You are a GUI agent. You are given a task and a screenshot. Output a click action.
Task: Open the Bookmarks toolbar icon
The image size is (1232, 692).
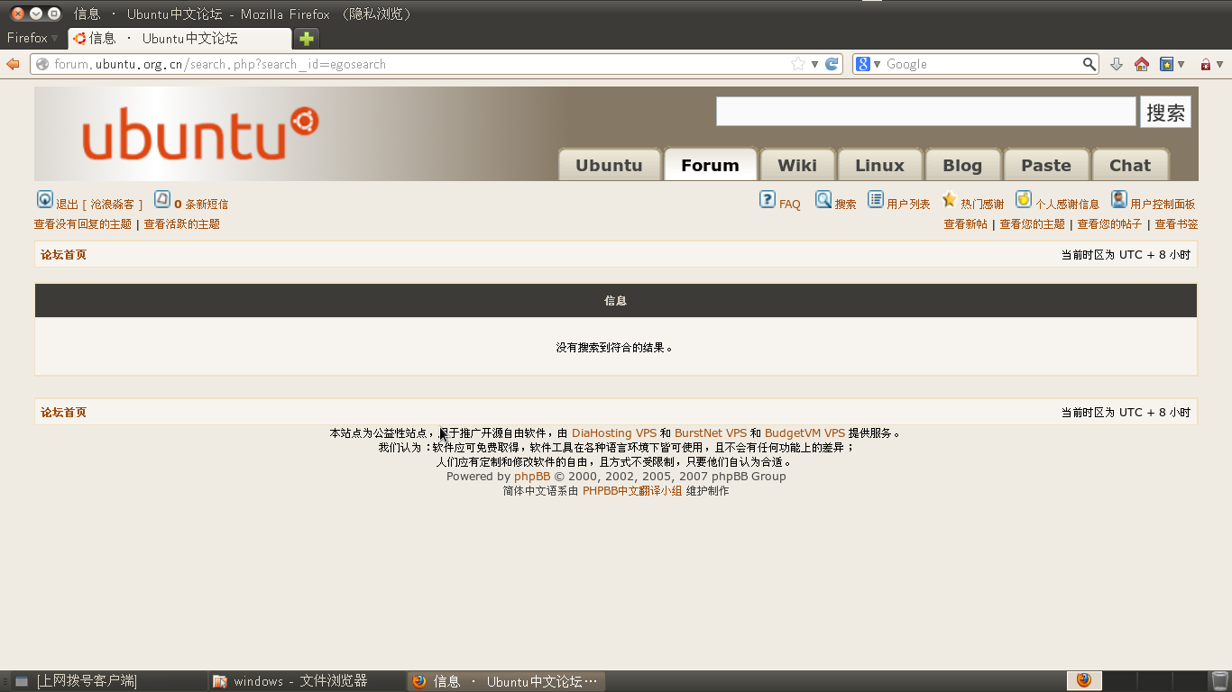click(1166, 64)
